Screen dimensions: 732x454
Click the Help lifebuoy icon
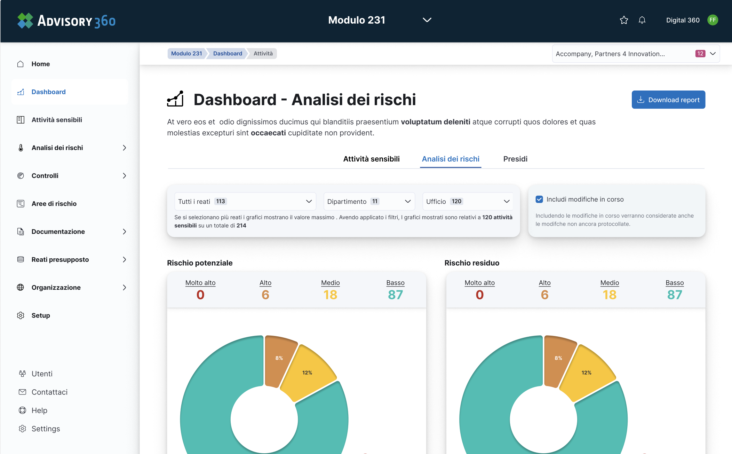click(23, 410)
